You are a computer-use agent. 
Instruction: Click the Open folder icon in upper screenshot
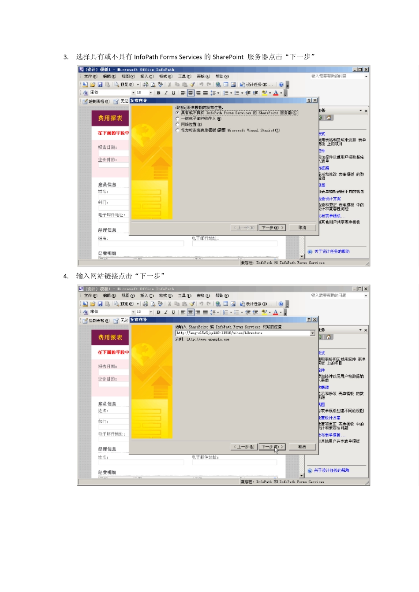coord(93,84)
